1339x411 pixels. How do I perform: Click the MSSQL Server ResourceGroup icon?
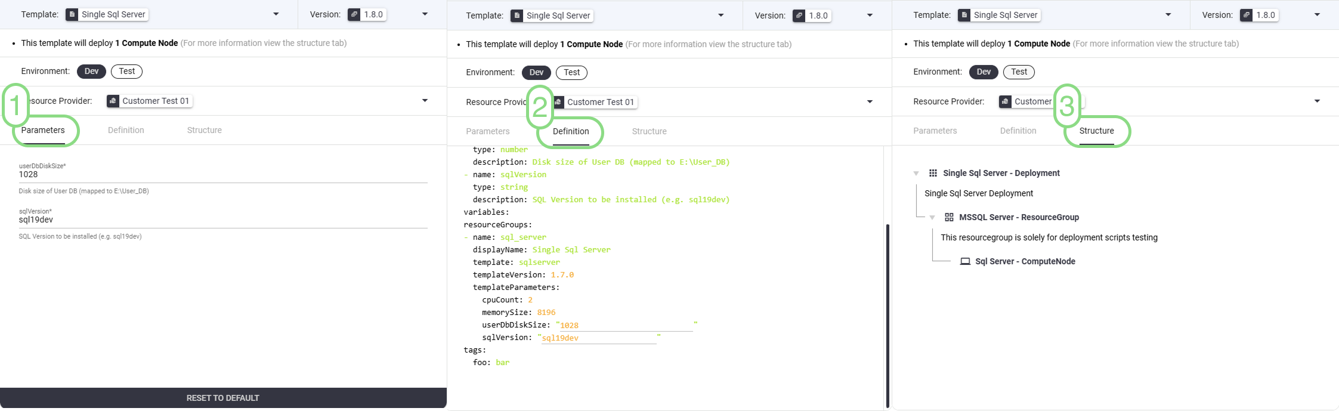[949, 217]
